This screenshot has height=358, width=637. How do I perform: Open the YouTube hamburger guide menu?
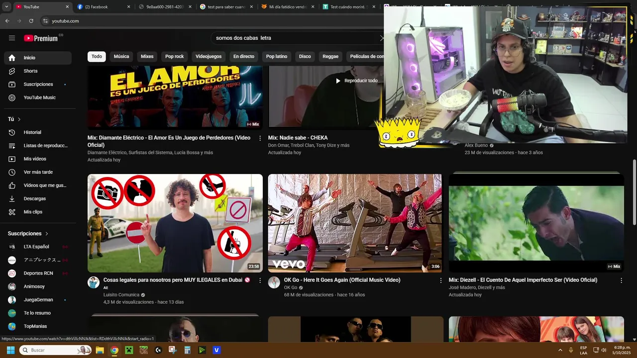[12, 38]
